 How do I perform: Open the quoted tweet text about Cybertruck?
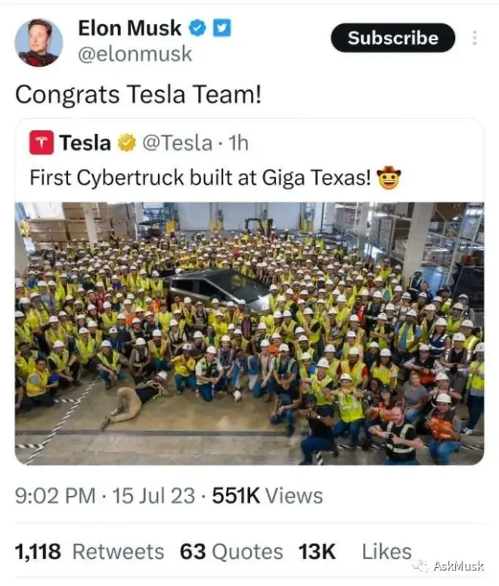coord(200,178)
